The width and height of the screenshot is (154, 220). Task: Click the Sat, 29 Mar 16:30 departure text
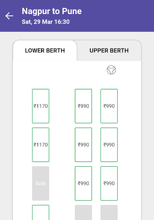46,22
